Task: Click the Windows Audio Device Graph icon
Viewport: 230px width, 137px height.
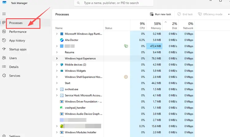Action: [62, 114]
